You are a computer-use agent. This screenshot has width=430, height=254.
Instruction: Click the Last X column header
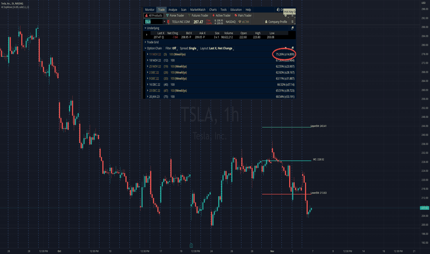click(x=161, y=33)
